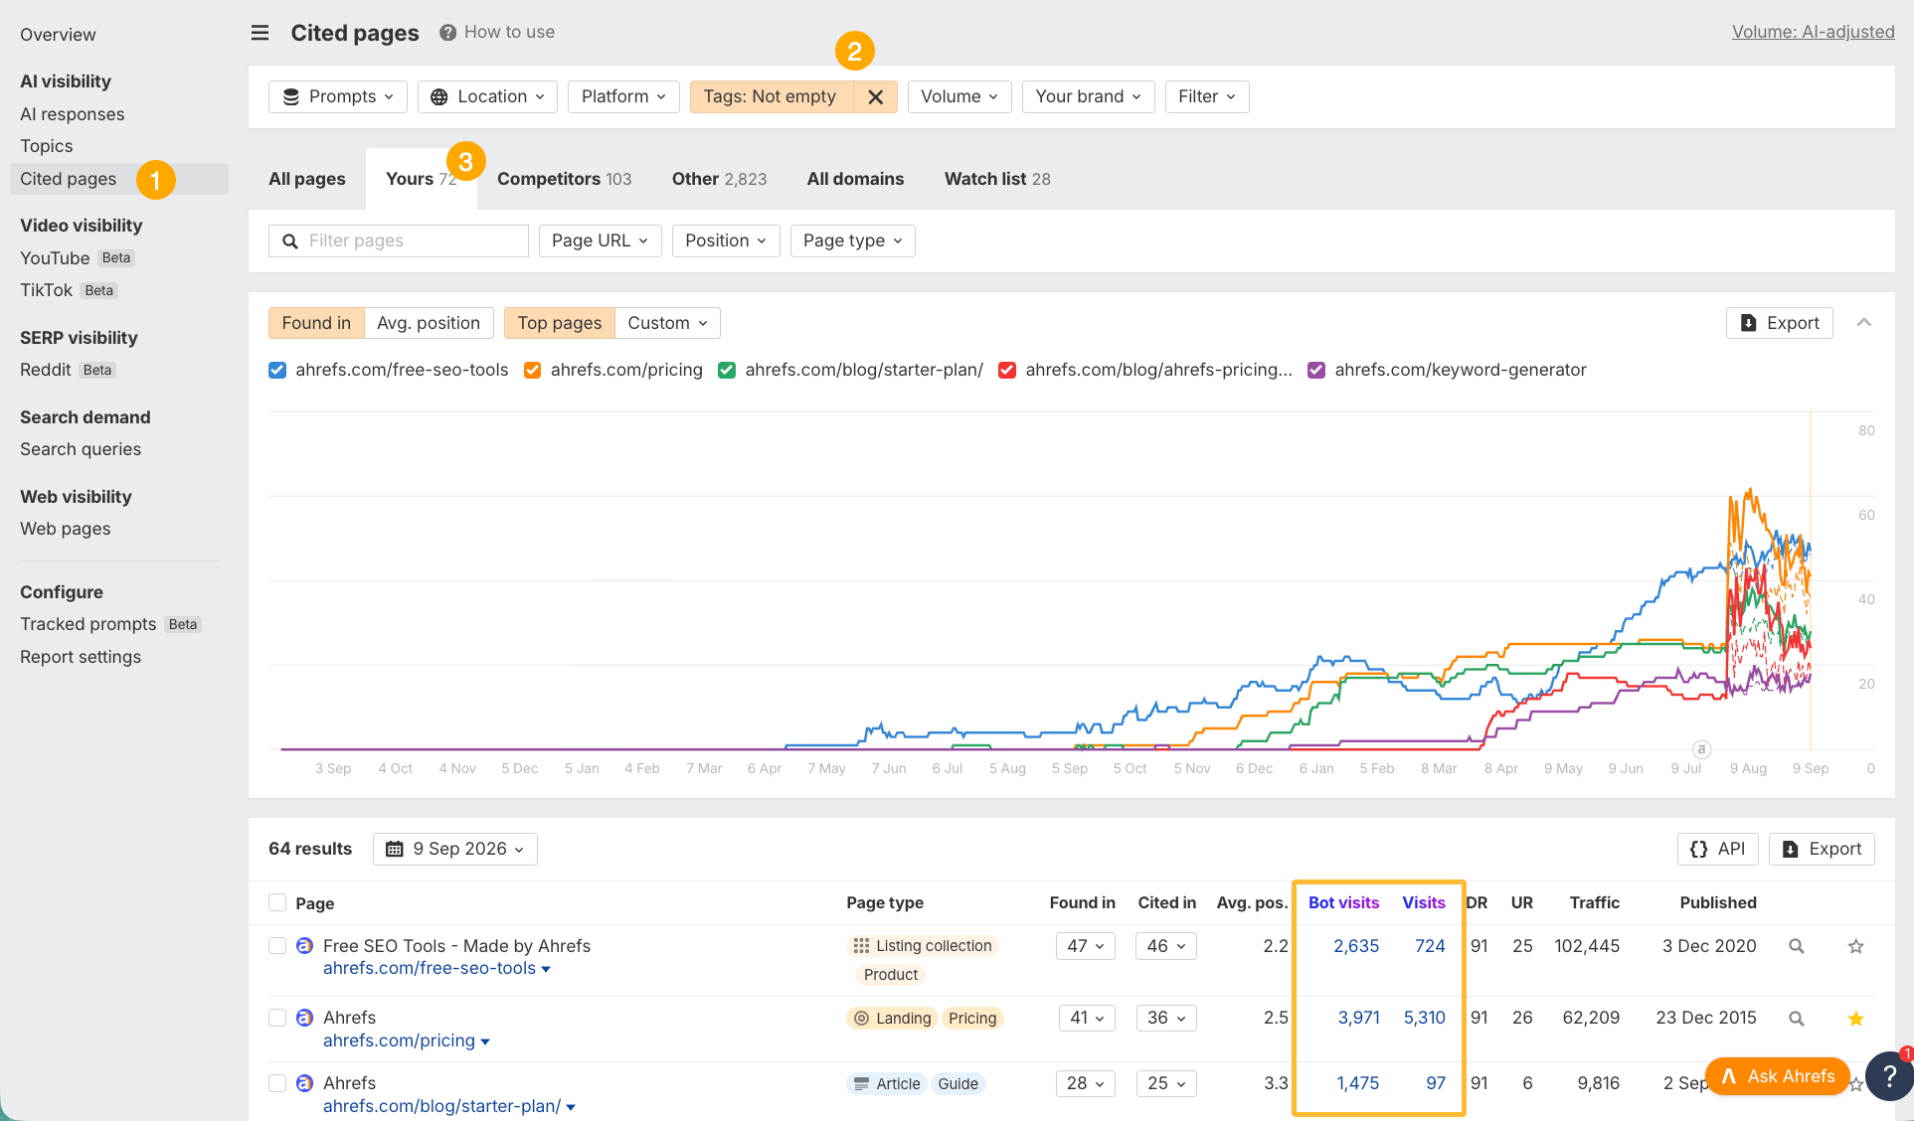Select all rows with the Page header checkbox
1914x1121 pixels.
(x=277, y=902)
